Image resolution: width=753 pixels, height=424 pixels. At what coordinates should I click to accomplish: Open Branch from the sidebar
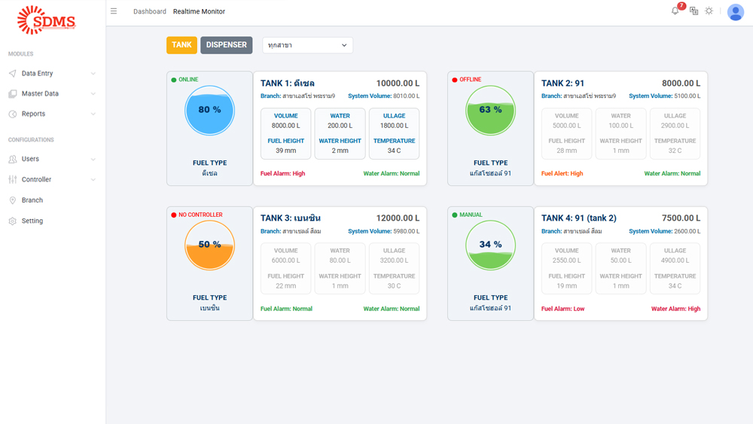(x=32, y=200)
